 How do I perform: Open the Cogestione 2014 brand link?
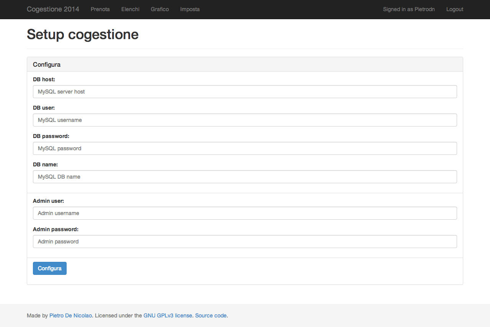coord(53,9)
